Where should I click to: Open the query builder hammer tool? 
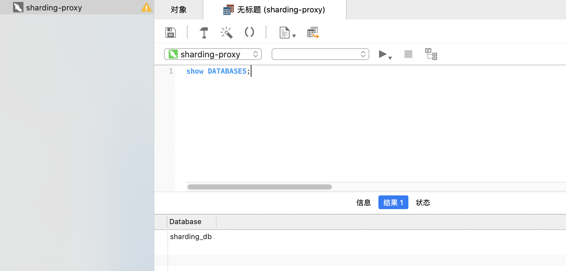point(204,33)
